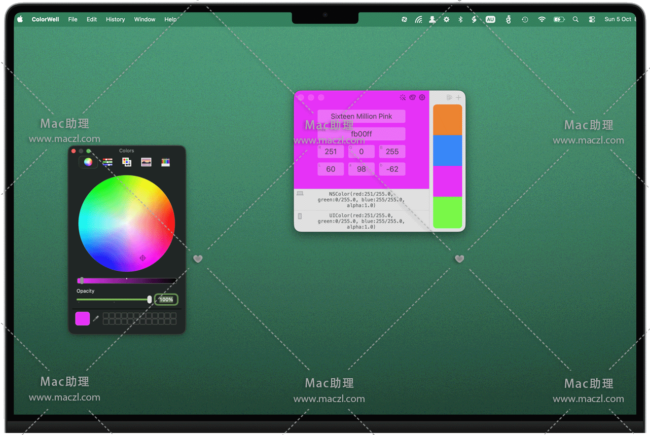Viewport: 650px width, 435px height.
Task: Click the magic wand icon in ColorWell
Action: 403,97
